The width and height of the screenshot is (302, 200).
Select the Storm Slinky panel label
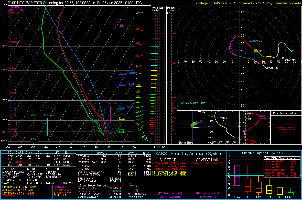point(186,143)
